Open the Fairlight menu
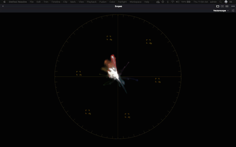This screenshot has width=236, height=147. 122,2
